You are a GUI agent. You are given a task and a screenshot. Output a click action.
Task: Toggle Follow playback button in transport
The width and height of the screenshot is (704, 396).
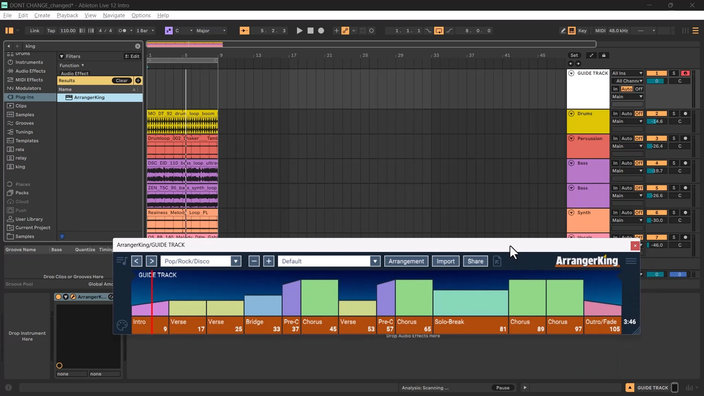(244, 31)
